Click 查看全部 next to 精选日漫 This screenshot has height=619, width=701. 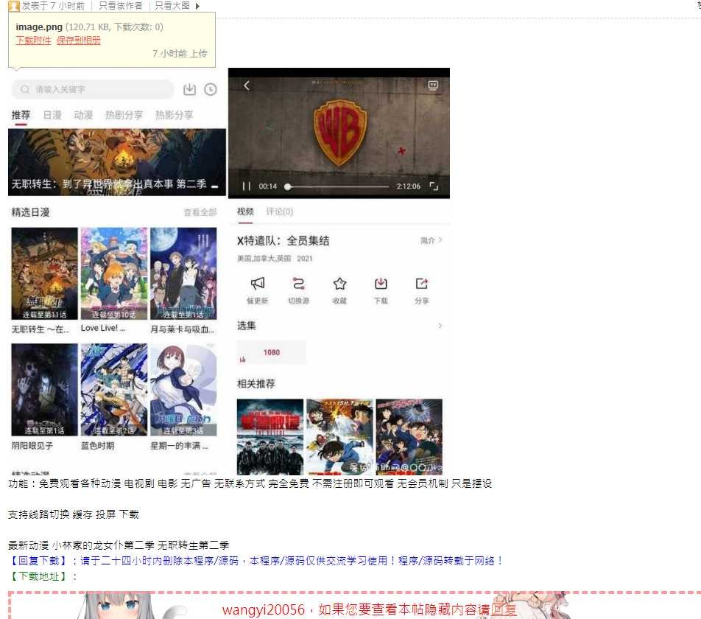200,212
